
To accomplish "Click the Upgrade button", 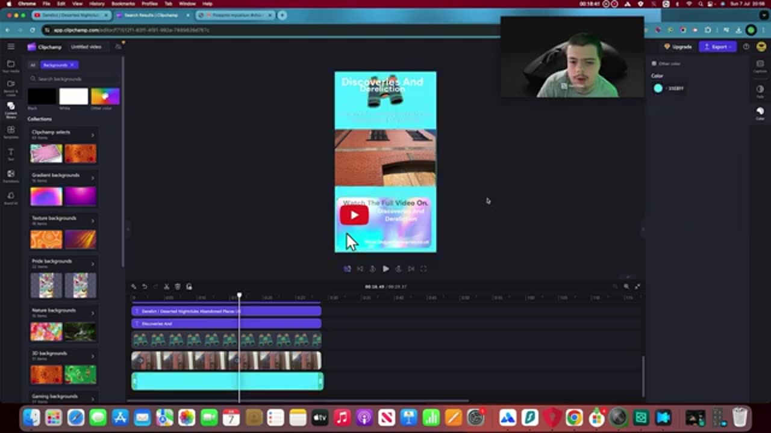I will point(678,46).
